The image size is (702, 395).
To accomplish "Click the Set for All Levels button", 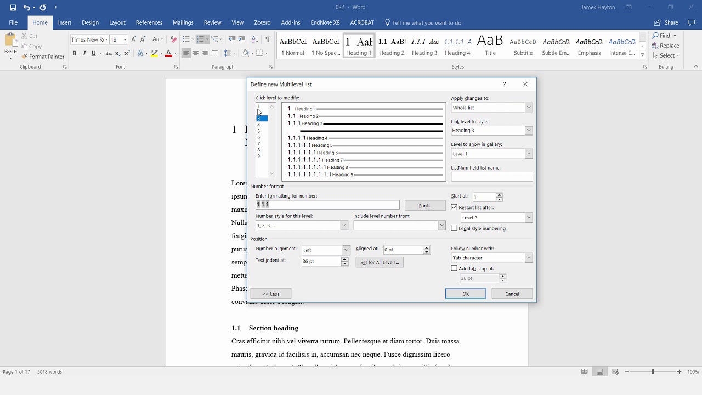I will pos(380,262).
